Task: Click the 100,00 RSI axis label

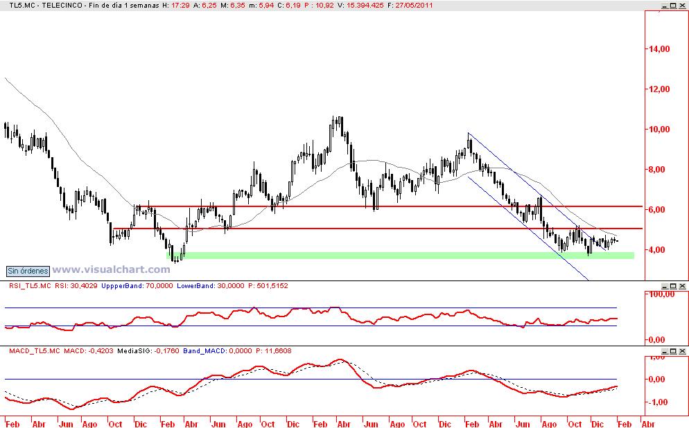Action: coord(662,294)
